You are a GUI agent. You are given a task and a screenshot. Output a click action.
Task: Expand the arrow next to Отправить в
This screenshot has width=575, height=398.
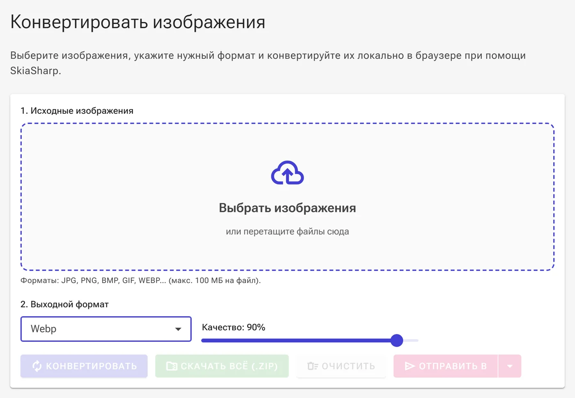pos(510,366)
